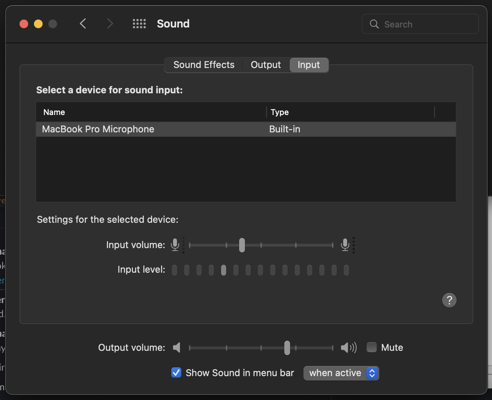Image resolution: width=492 pixels, height=400 pixels.
Task: Click the Built-in type cell
Action: [285, 129]
